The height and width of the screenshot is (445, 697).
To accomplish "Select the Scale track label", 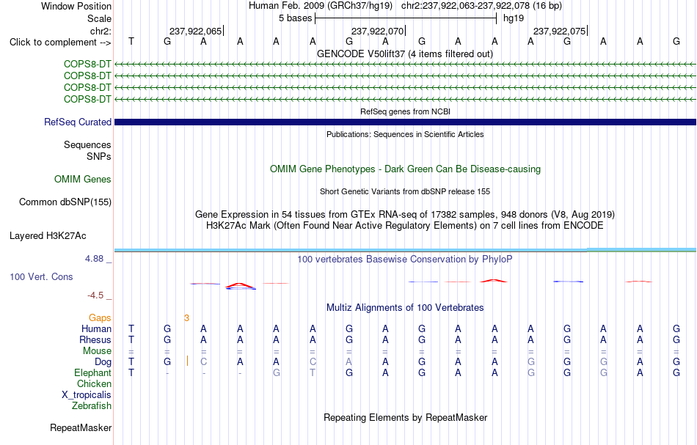I will click(99, 18).
